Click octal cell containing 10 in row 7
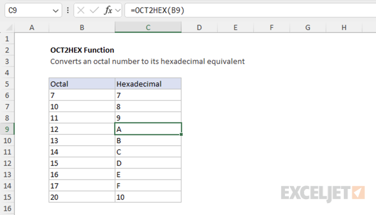 82,106
